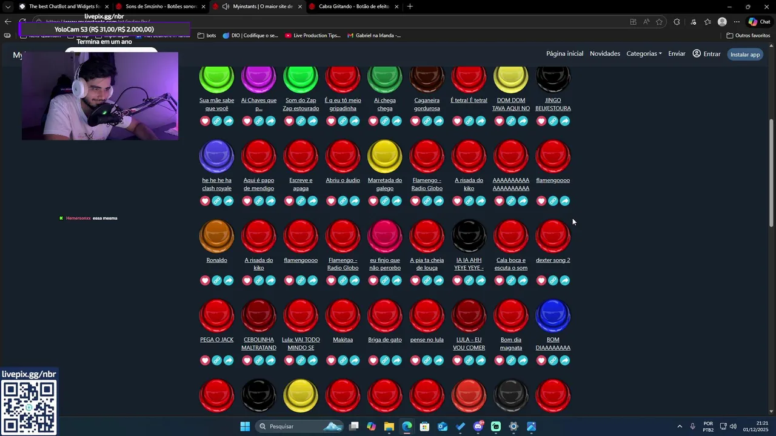Copy link of 'Abriu o áudio' sound
This screenshot has height=436, width=776.
tap(343, 201)
